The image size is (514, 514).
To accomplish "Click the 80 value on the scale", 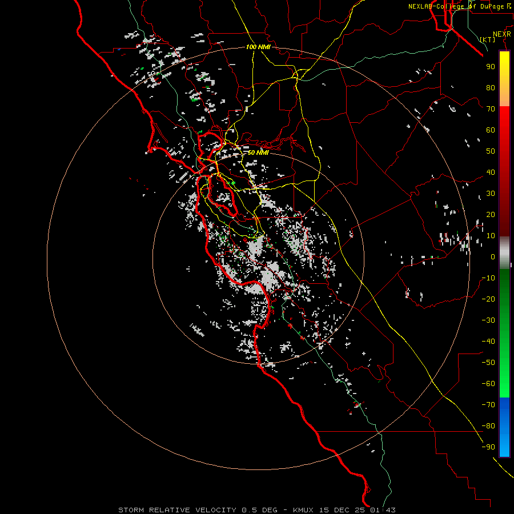I will click(x=491, y=88).
